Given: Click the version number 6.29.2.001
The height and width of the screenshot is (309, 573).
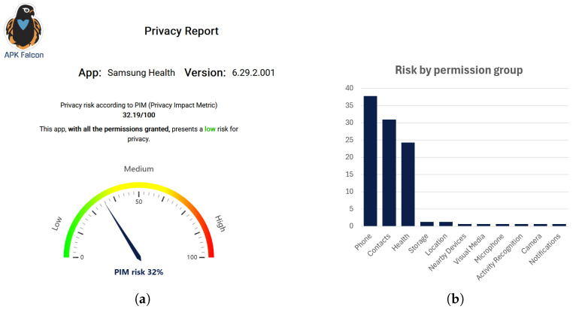Looking at the screenshot, I should [x=253, y=73].
